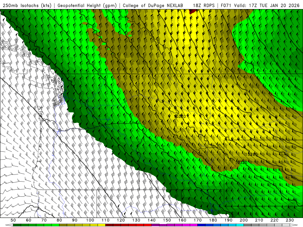Screen dimensions: 303x227
Task: Click the '130' value on the color scale
Action: (136, 220)
